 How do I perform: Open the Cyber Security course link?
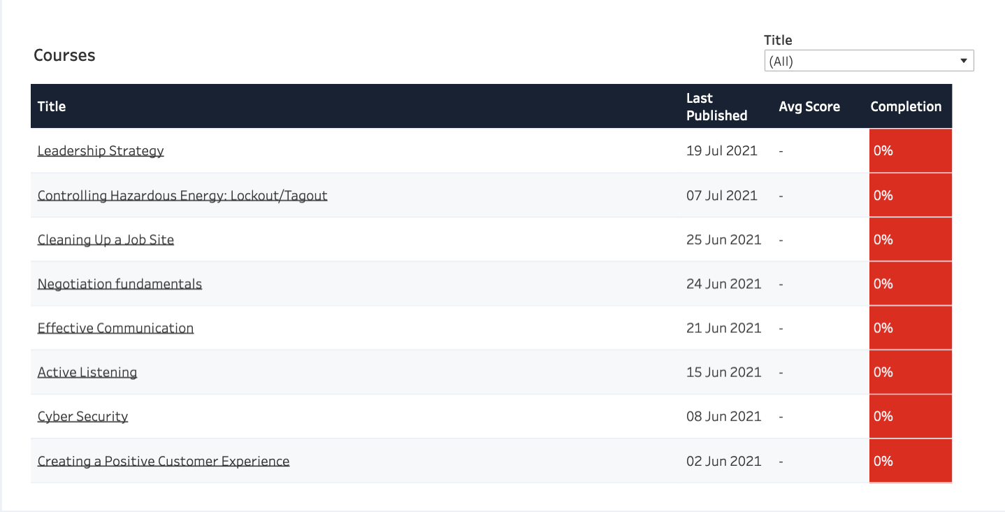click(83, 416)
